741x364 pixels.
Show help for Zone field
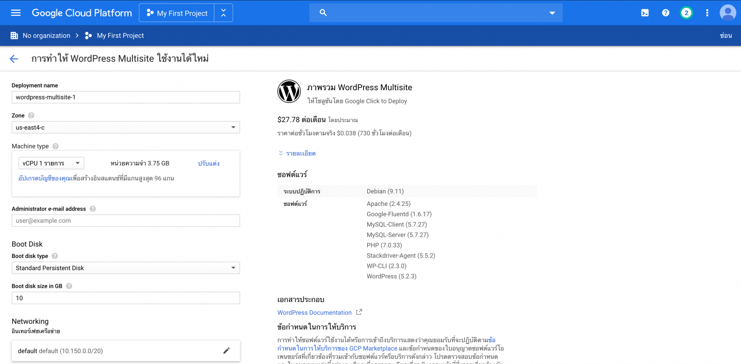tap(31, 116)
